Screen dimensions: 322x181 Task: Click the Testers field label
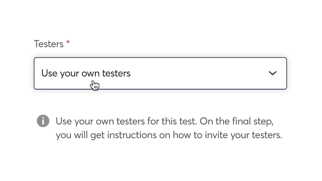(49, 43)
